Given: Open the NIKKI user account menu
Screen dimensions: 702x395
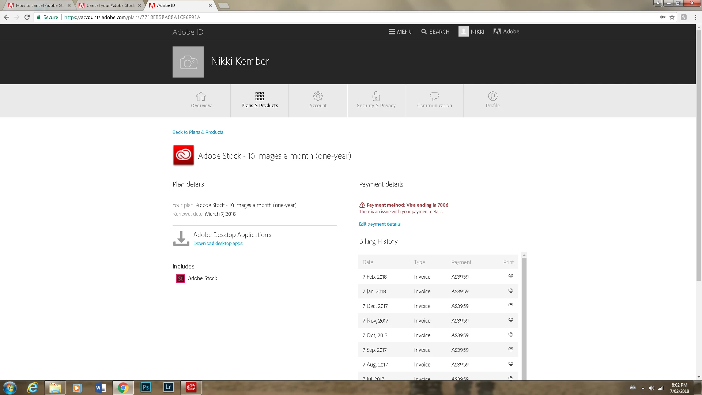Looking at the screenshot, I should point(471,32).
